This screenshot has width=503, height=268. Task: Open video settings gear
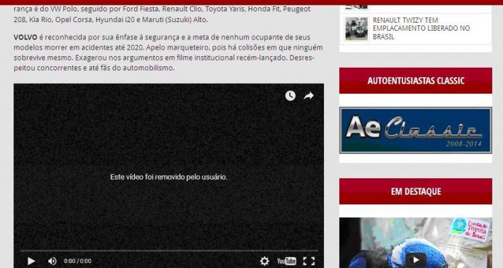[x=264, y=261]
